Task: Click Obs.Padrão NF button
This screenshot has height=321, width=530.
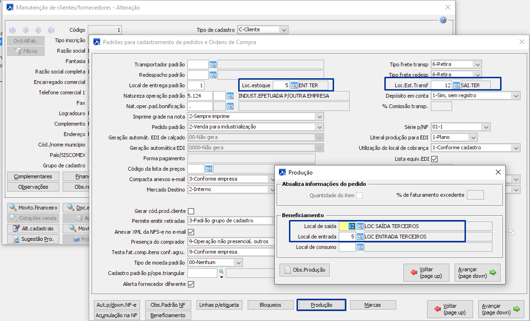Action: [168, 305]
